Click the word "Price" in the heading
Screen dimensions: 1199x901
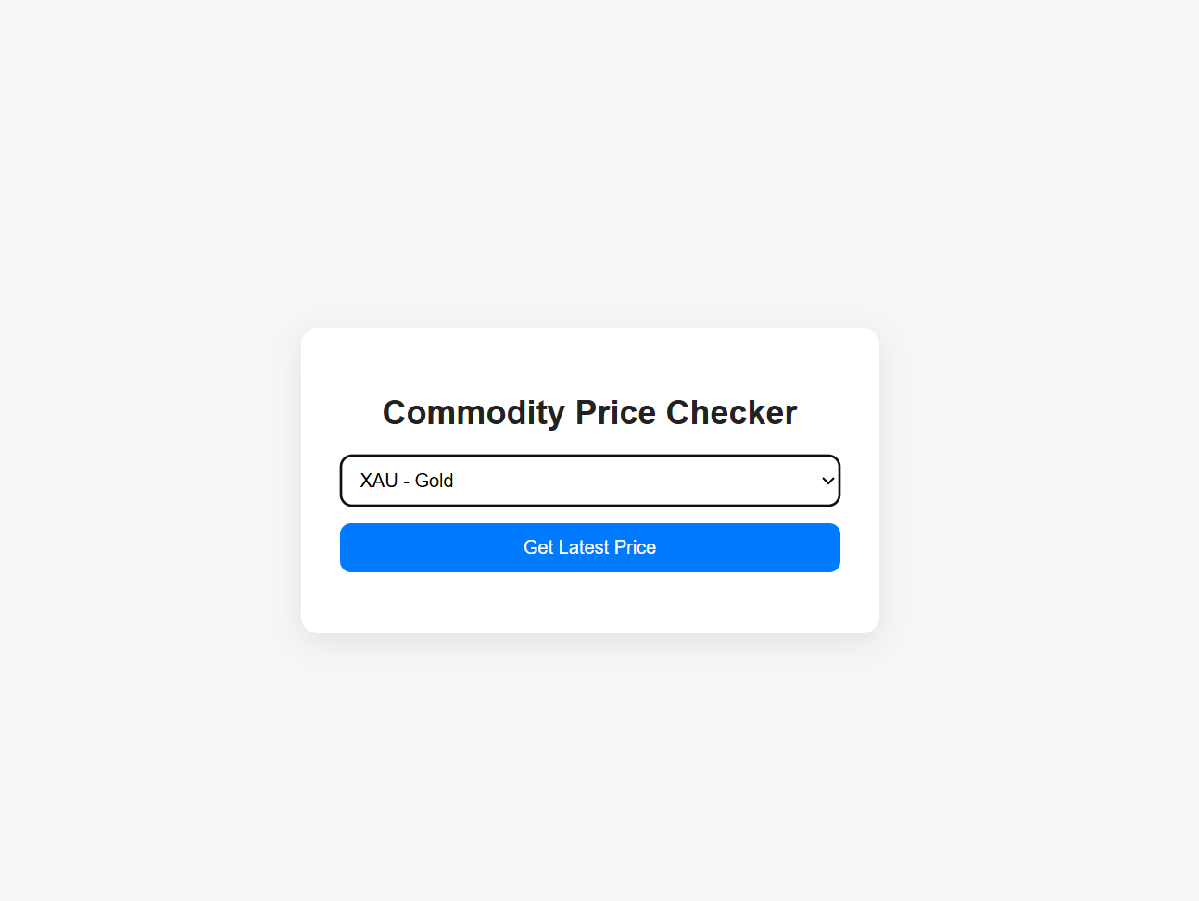(615, 413)
